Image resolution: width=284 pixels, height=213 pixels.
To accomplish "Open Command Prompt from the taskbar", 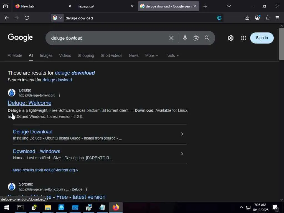I will (x=21, y=207).
